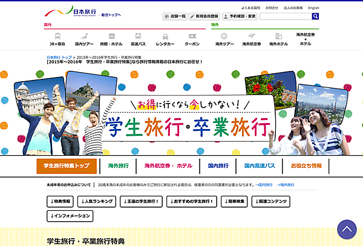Jump to ↓おすすめの学生旅行! section
This screenshot has height=246, width=363.
[x=192, y=202]
